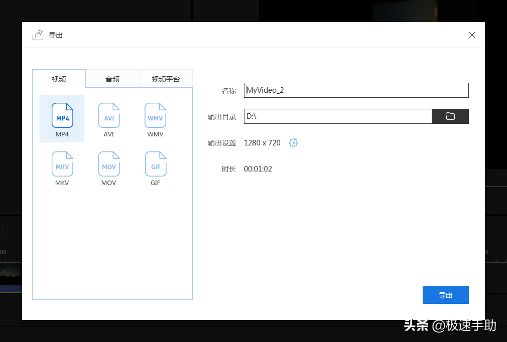Click the 00:01:02 duration value
507x342 pixels.
pyautogui.click(x=258, y=169)
